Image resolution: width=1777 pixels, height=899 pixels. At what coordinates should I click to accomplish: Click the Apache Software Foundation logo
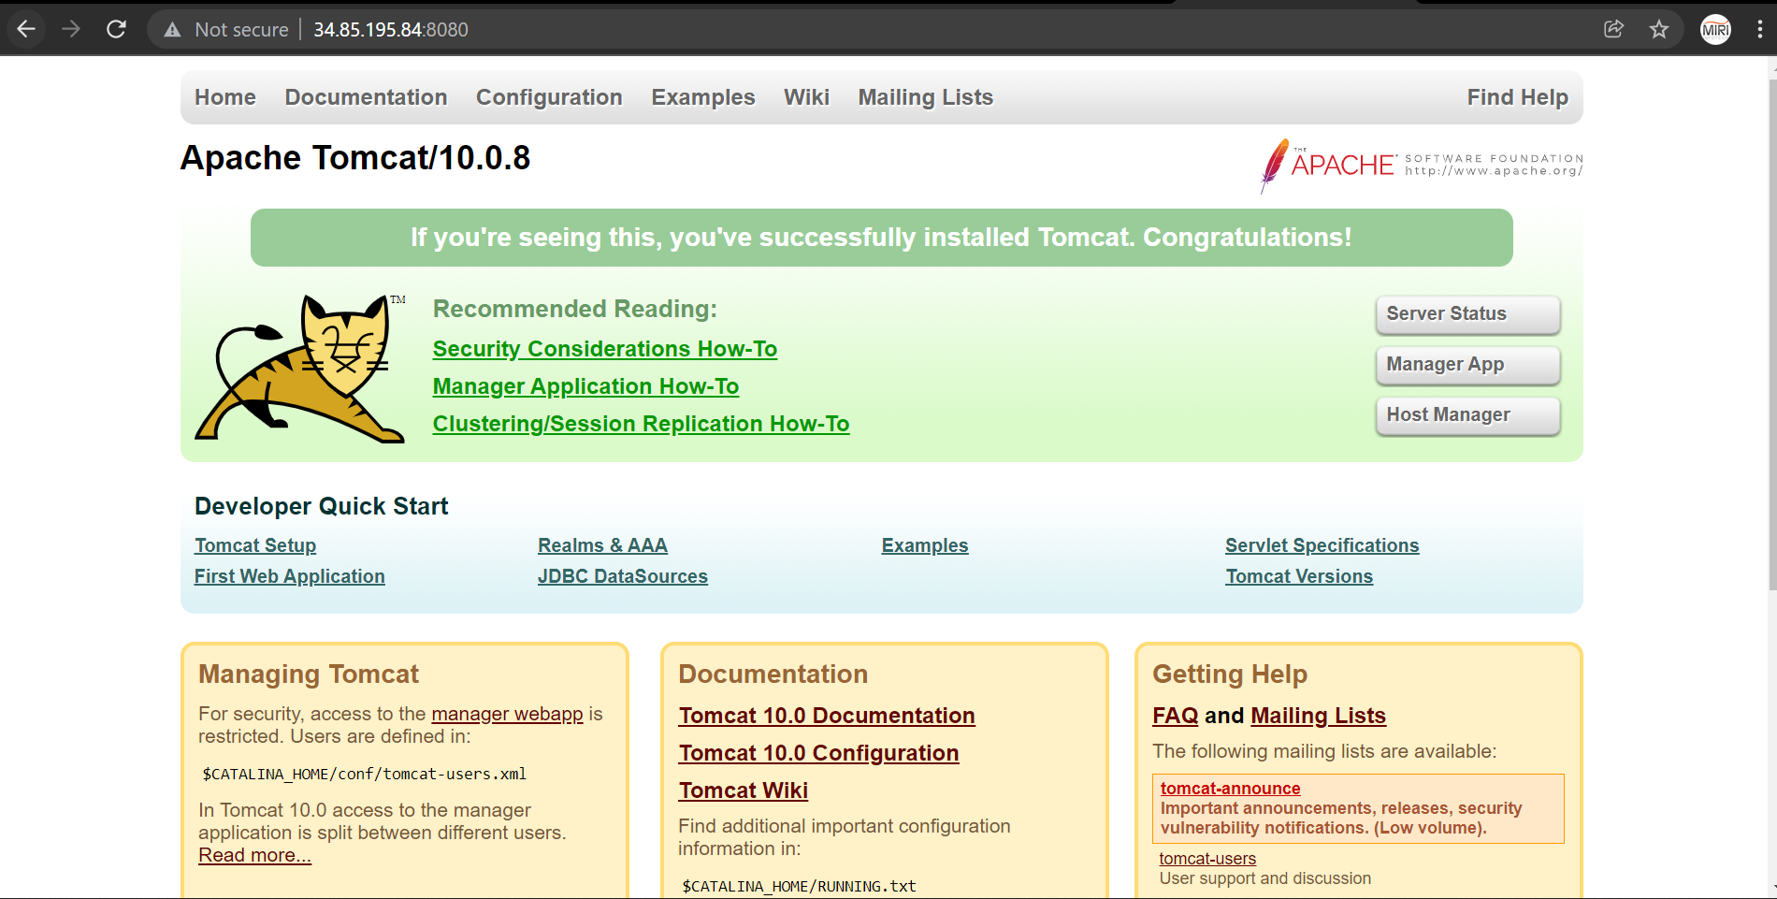pyautogui.click(x=1420, y=166)
